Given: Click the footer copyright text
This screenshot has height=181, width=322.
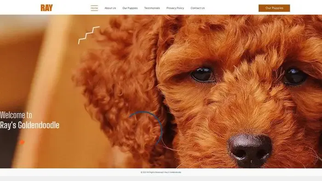Looking at the screenshot, I should pos(161,172).
